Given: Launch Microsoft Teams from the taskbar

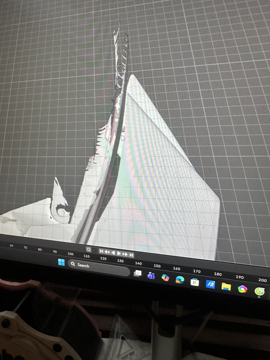Looking at the screenshot, I should click(151, 275).
